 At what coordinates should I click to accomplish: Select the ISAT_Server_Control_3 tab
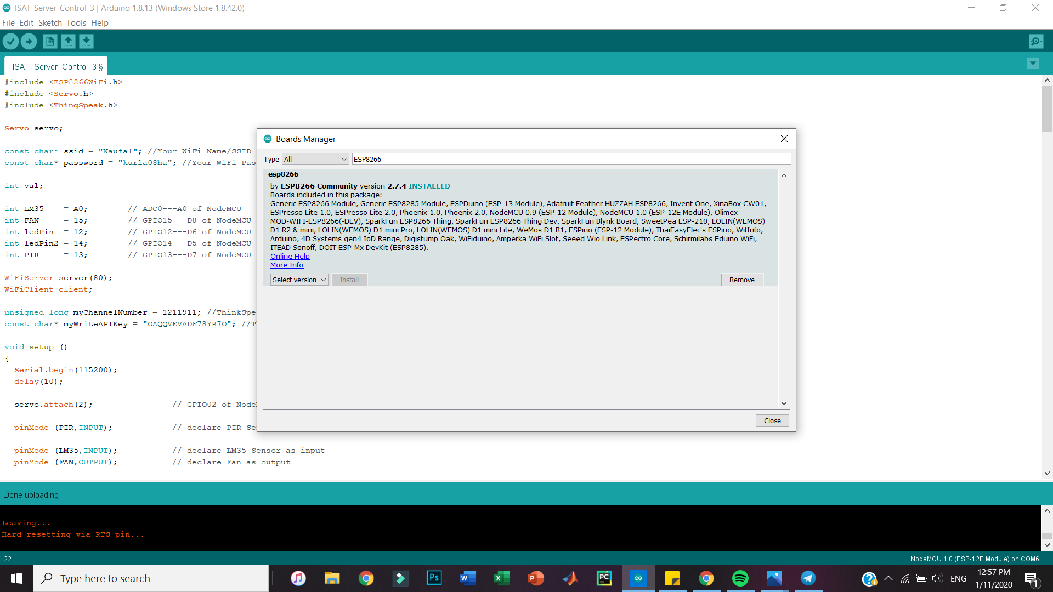pos(56,66)
